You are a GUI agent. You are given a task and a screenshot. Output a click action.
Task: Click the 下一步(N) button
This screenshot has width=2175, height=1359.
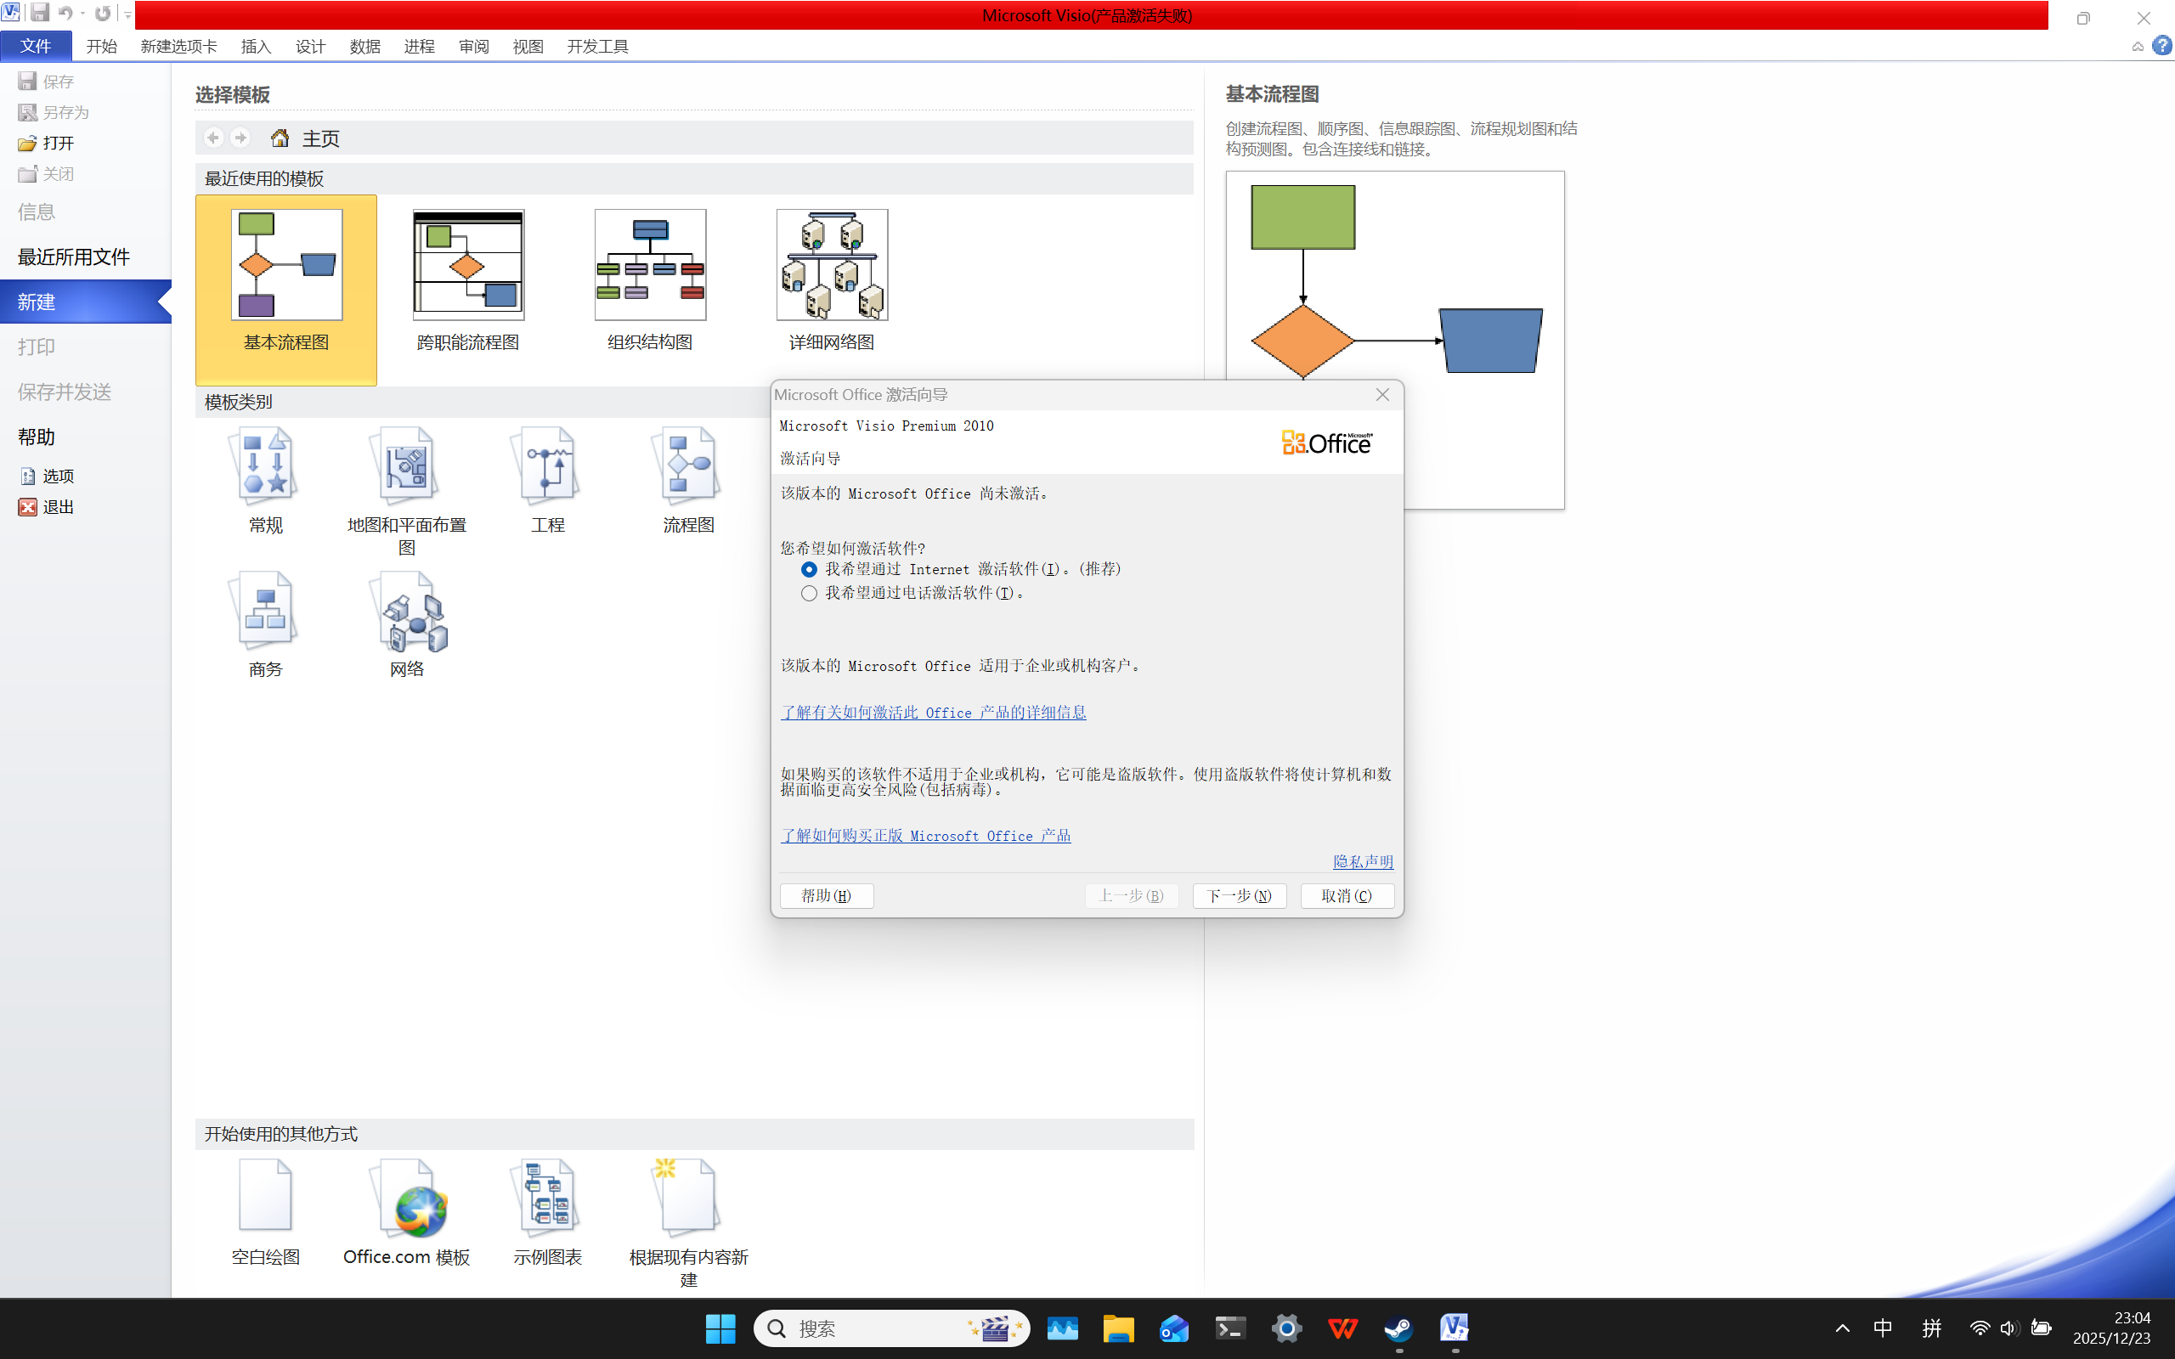[x=1239, y=895]
